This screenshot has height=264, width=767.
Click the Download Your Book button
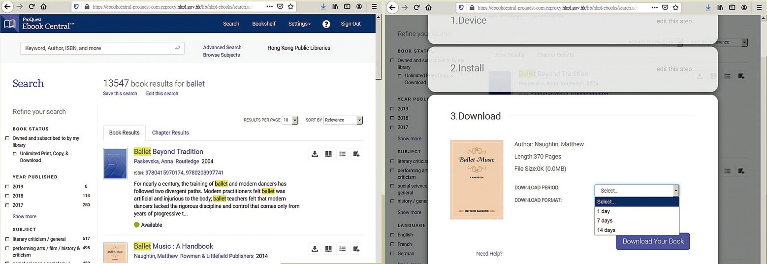pos(653,241)
